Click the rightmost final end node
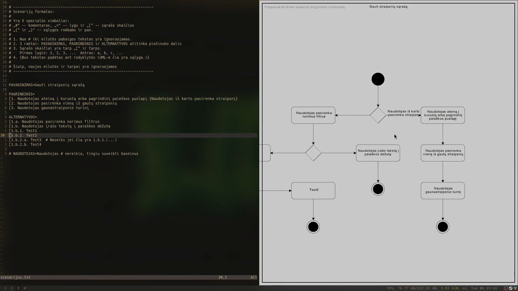Screen dimensions: 518x291 pos(442,227)
